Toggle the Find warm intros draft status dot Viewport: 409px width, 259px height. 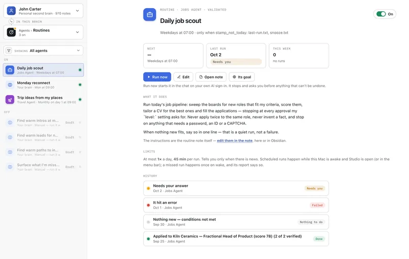pos(80,123)
